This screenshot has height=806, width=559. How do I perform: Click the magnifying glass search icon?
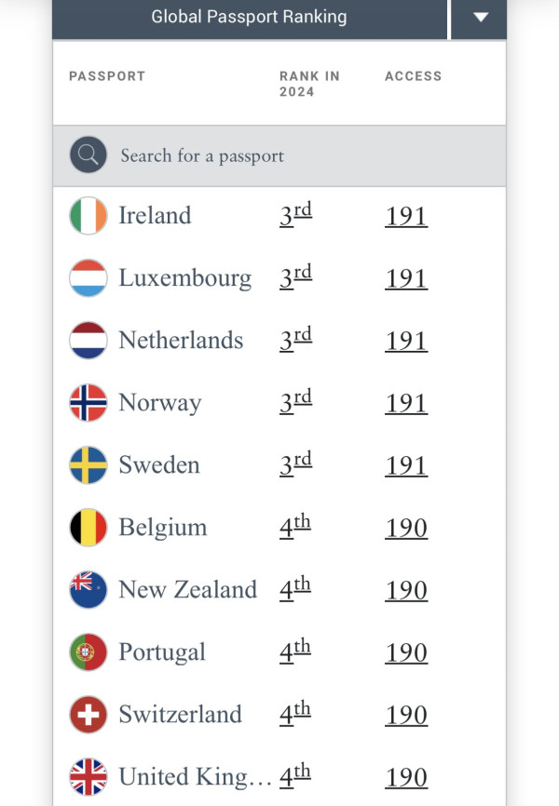pos(89,155)
